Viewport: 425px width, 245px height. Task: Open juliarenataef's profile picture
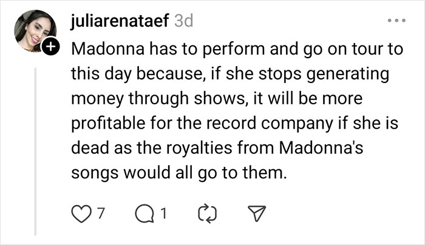pos(35,30)
